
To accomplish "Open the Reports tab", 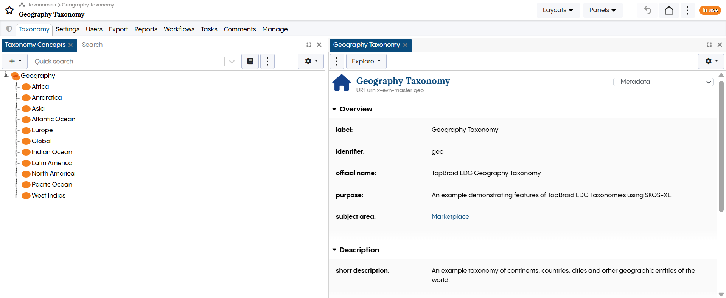I will (x=146, y=29).
